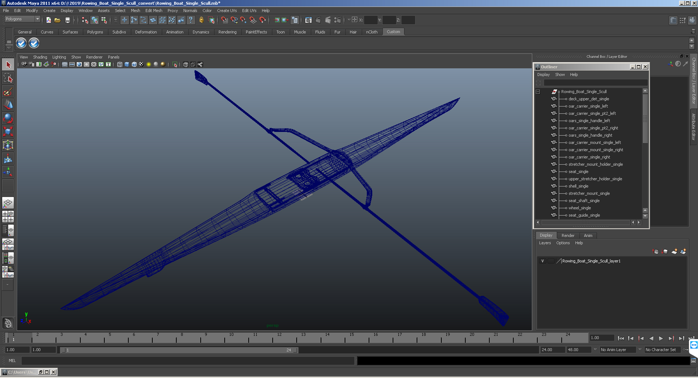Pick the Scale tool cube icon
This screenshot has width=698, height=378.
point(8,131)
